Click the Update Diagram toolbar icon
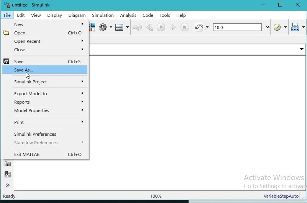This screenshot has height=203, width=307. [x=137, y=27]
